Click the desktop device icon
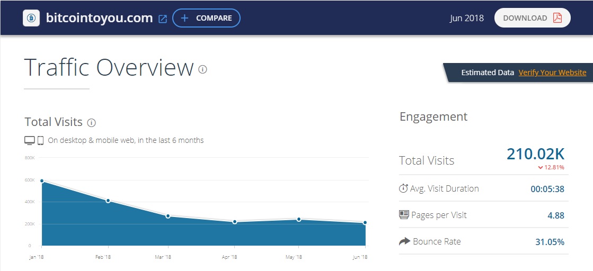 click(30, 141)
